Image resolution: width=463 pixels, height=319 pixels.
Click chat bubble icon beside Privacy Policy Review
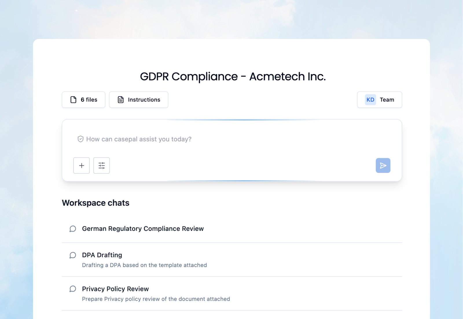click(x=73, y=289)
